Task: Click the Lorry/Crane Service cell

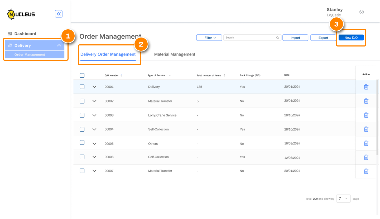Action: 162,115
